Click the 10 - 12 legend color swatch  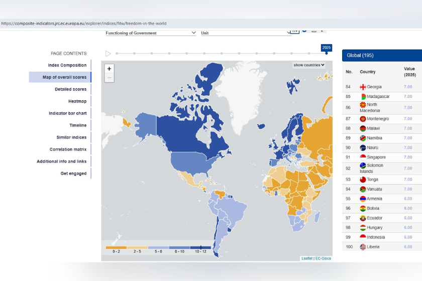(201, 247)
